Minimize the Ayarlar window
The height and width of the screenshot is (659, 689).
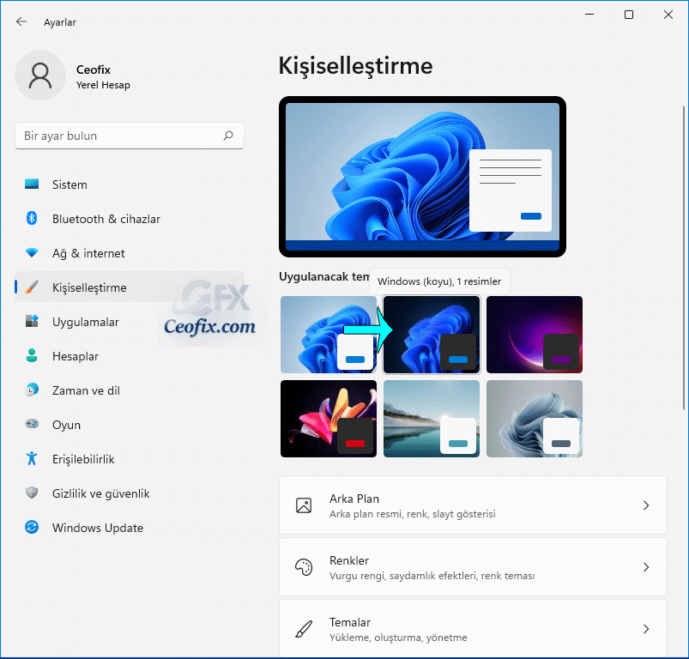click(x=589, y=15)
